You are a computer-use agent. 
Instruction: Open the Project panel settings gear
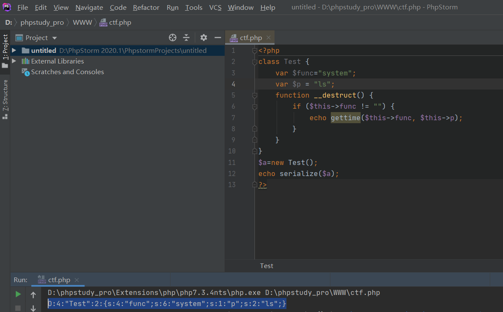click(203, 38)
